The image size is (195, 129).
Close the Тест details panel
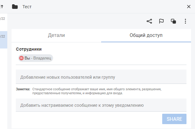189,7
